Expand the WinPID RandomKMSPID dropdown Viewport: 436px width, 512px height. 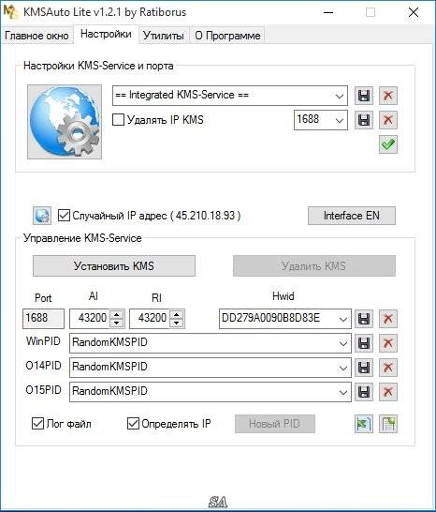pos(342,343)
